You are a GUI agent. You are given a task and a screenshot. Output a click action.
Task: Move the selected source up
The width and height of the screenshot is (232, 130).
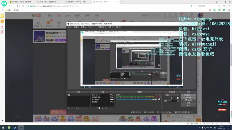103,108
